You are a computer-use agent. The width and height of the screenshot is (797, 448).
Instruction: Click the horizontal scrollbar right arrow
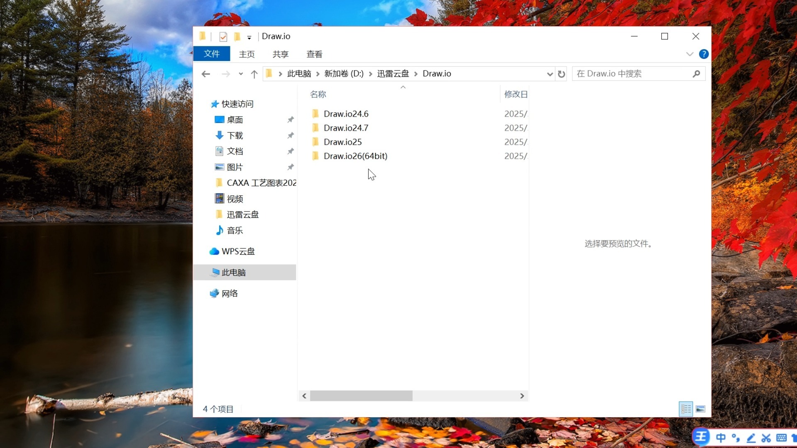pos(522,396)
